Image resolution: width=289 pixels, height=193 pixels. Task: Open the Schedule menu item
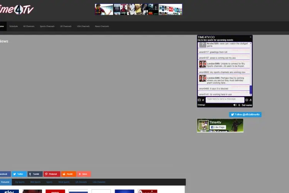13,26
